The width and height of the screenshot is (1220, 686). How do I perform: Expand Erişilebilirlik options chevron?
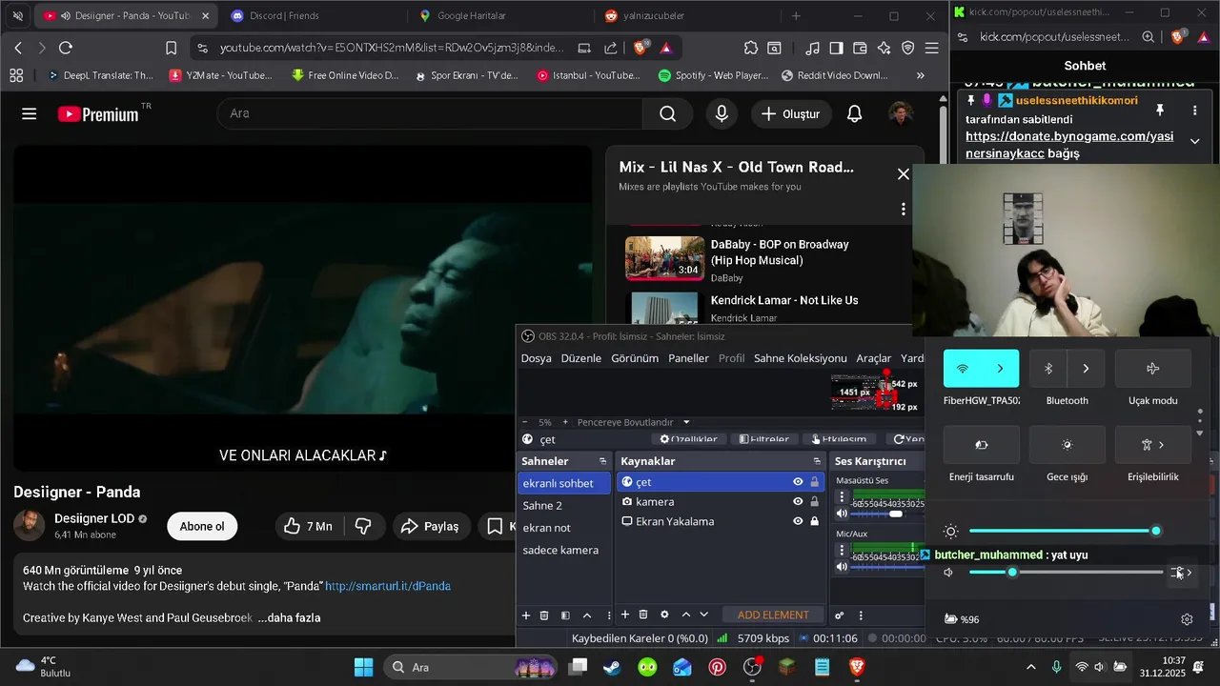[1161, 445]
